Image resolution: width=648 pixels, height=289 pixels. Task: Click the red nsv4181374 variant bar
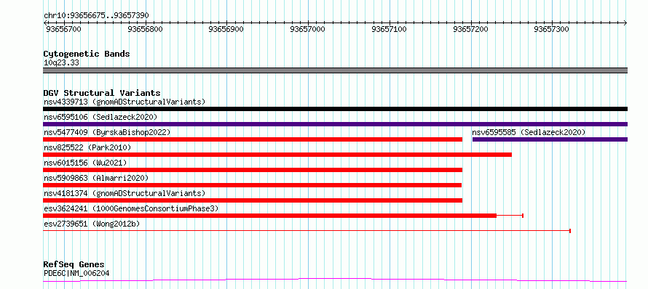(253, 200)
